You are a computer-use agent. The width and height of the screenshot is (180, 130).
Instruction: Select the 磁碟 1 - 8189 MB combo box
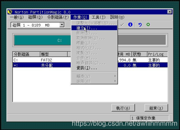(x=38, y=25)
